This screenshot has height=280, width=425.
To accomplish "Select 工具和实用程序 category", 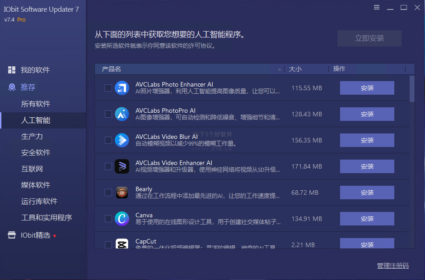I will 47,217.
